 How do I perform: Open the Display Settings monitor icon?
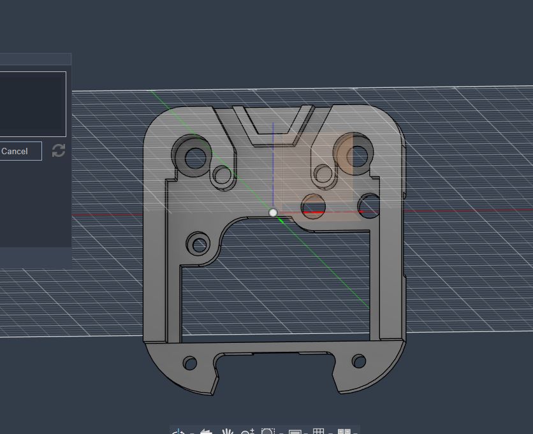point(295,432)
